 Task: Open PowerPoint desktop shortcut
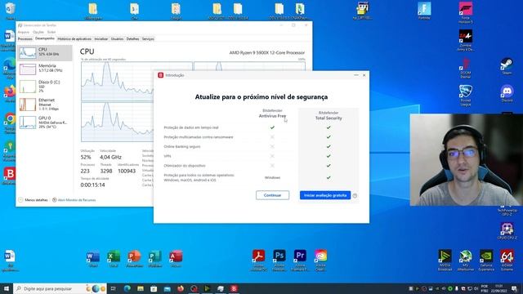click(x=134, y=259)
